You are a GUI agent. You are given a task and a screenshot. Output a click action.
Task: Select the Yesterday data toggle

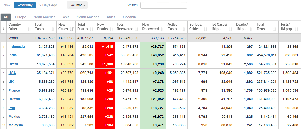coord(25,5)
